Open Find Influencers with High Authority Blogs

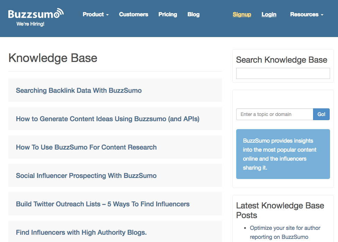click(81, 232)
